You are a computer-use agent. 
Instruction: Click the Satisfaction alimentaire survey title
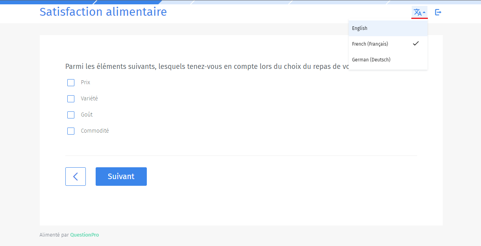(103, 12)
